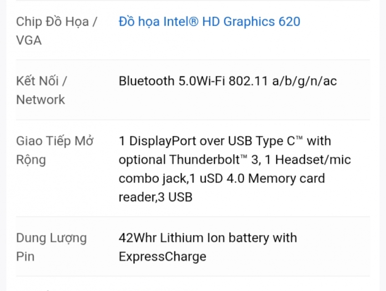Click the Headset/mic text
This screenshot has width=386, height=291.
tap(313, 160)
